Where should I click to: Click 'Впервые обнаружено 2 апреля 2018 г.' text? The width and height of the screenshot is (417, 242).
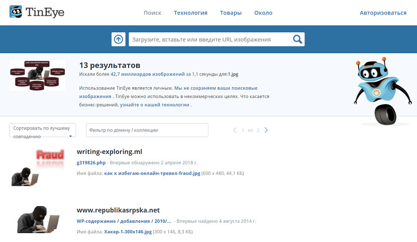[154, 162]
